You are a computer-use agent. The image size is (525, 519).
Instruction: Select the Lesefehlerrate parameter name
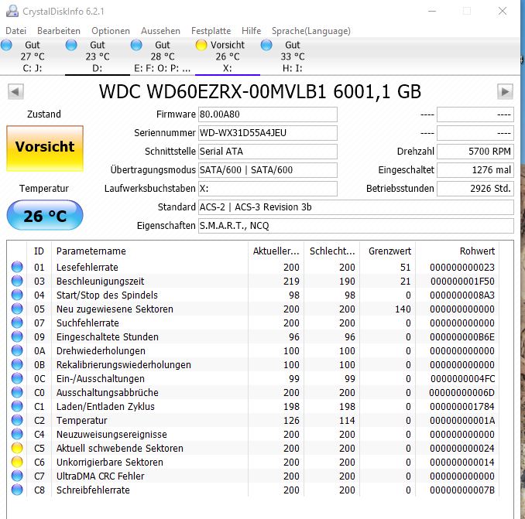(87, 267)
